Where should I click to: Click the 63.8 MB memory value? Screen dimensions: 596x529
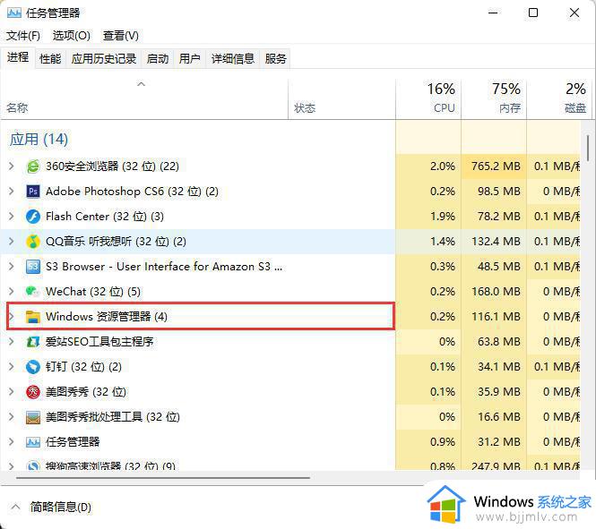click(x=498, y=342)
